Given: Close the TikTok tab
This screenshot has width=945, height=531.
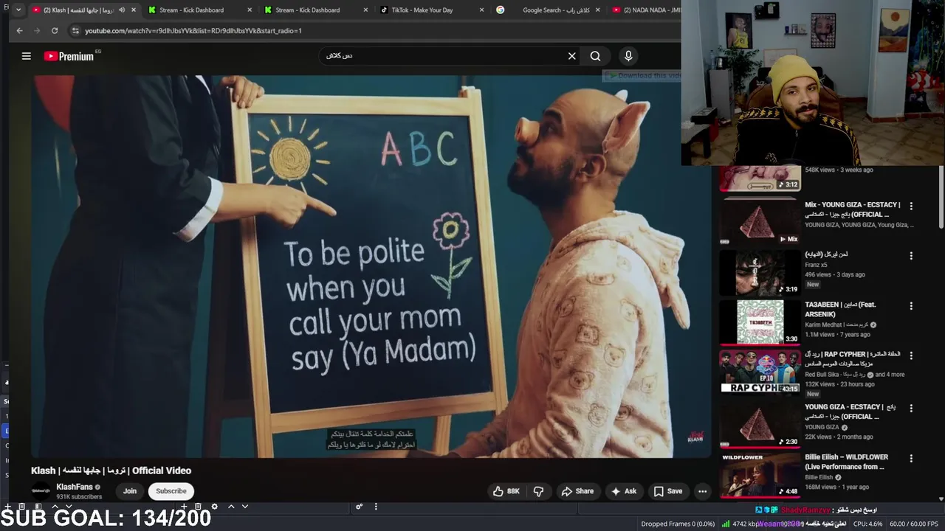Looking at the screenshot, I should [482, 10].
